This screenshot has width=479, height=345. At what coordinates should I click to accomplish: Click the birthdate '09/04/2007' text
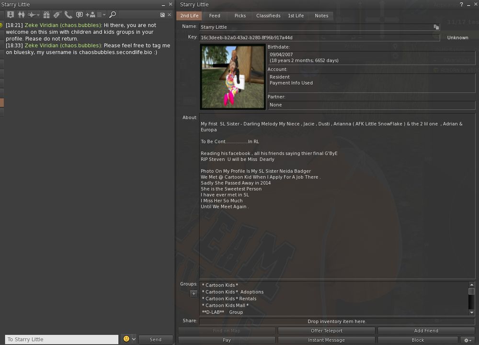coord(281,55)
